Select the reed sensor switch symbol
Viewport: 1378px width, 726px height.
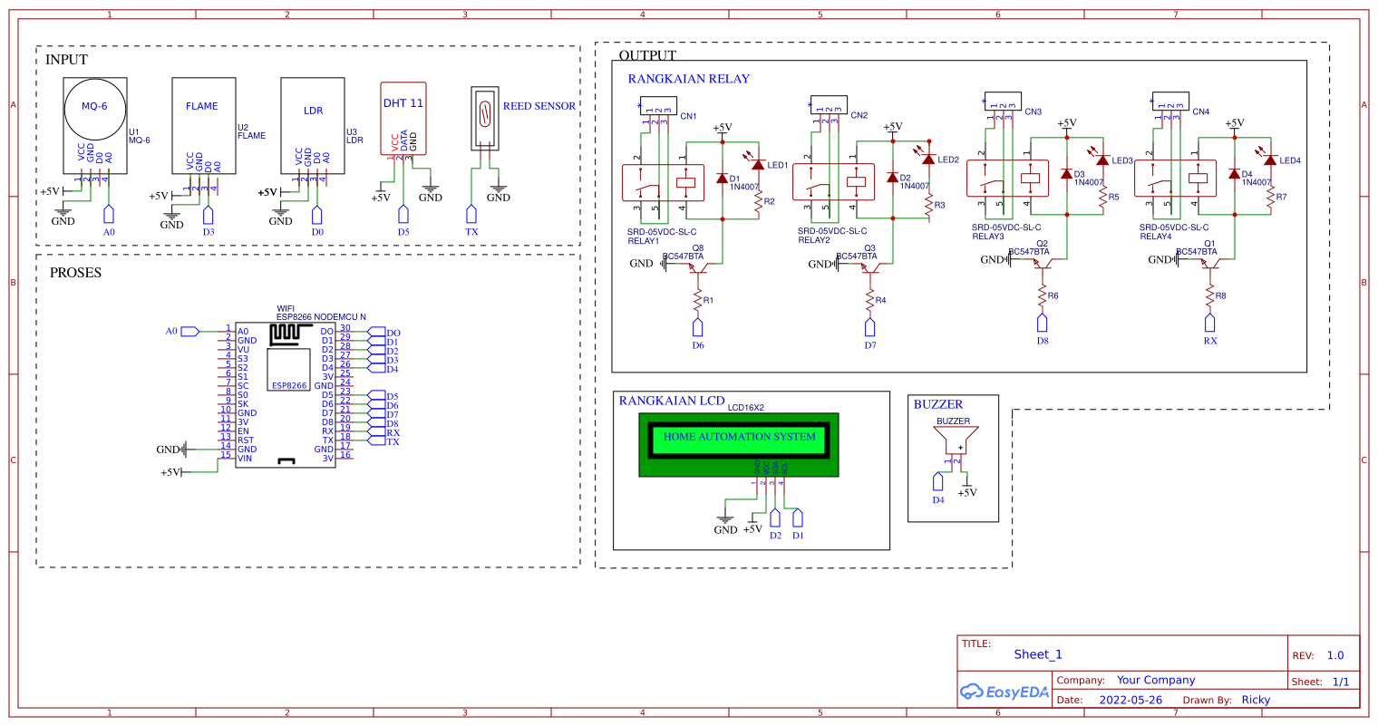click(x=485, y=118)
